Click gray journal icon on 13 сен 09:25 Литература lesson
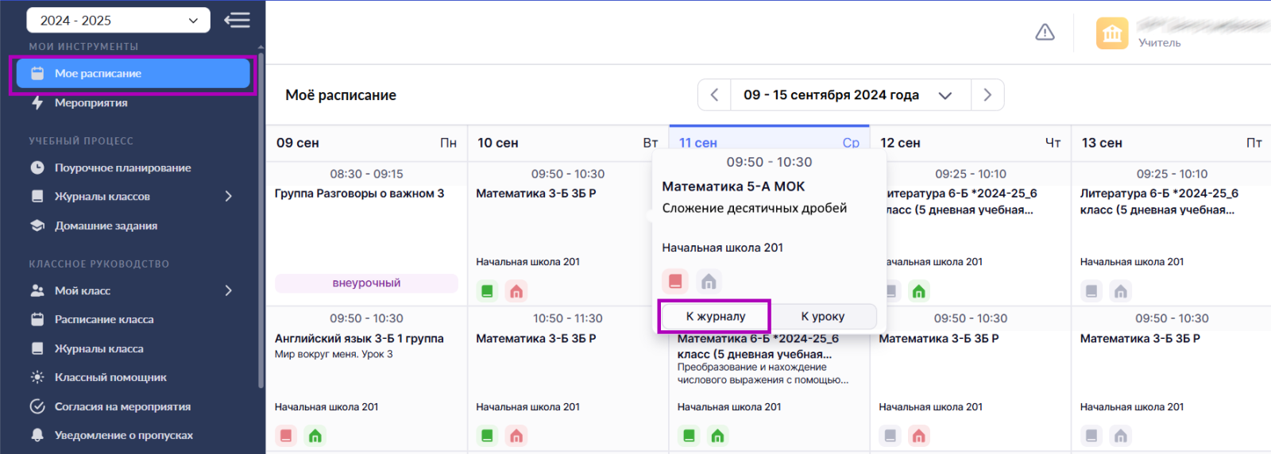 point(1091,291)
